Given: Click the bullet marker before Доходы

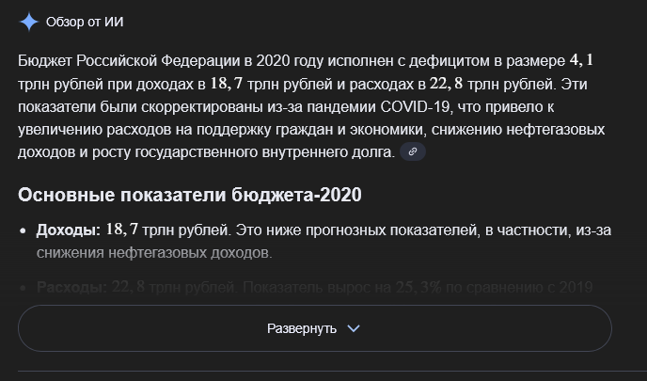Looking at the screenshot, I should point(24,230).
